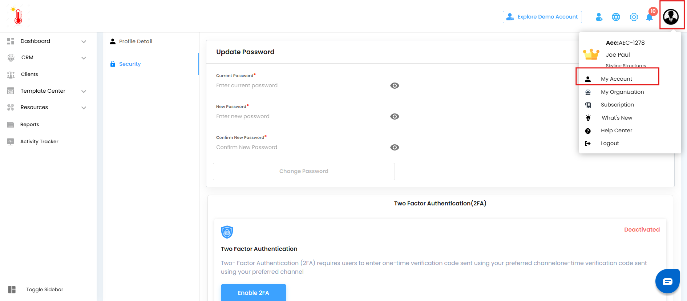Toggle visibility of new password
The height and width of the screenshot is (301, 687).
click(x=395, y=117)
